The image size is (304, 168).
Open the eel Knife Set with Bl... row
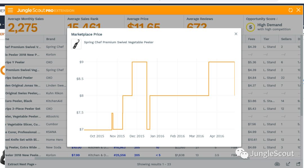[22, 140]
